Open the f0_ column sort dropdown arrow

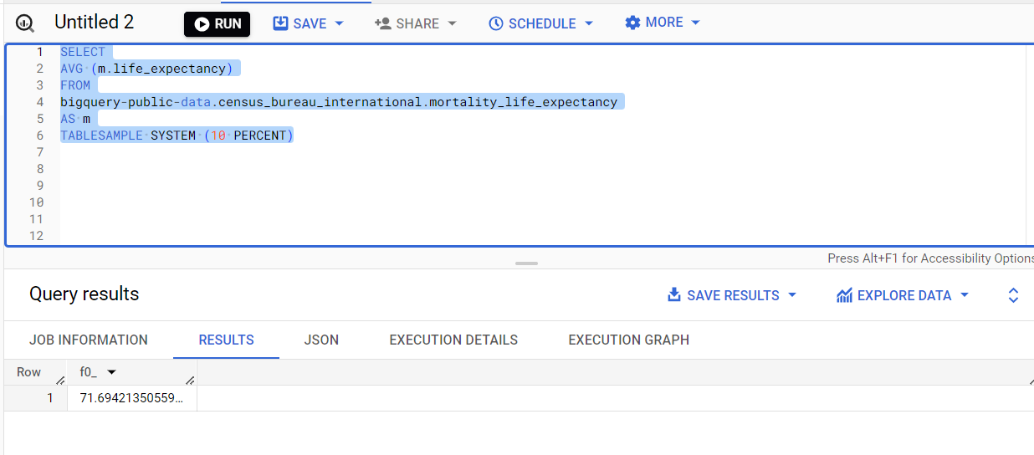(x=111, y=372)
